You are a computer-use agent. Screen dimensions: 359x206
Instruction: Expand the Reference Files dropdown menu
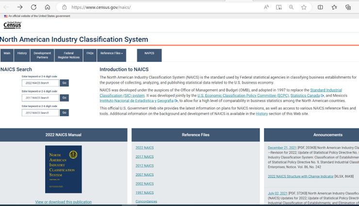click(112, 55)
